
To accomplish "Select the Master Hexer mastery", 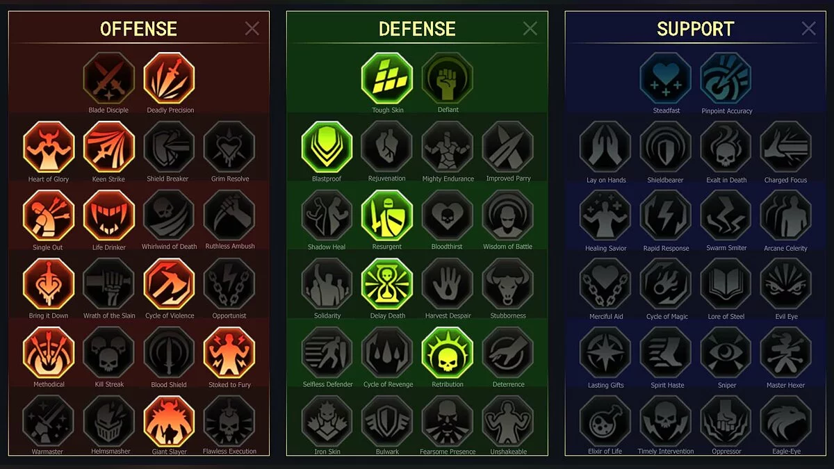I will (786, 353).
